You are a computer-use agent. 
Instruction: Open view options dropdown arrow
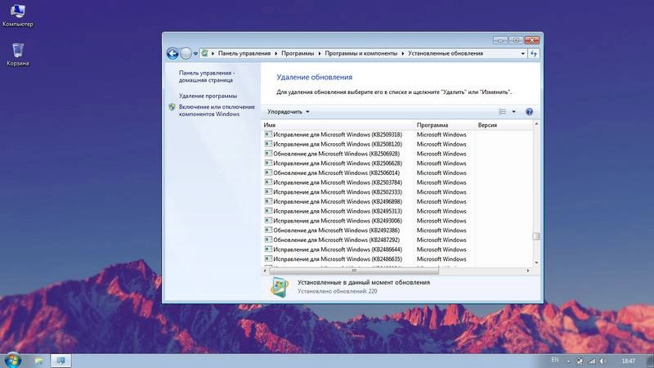pos(513,112)
